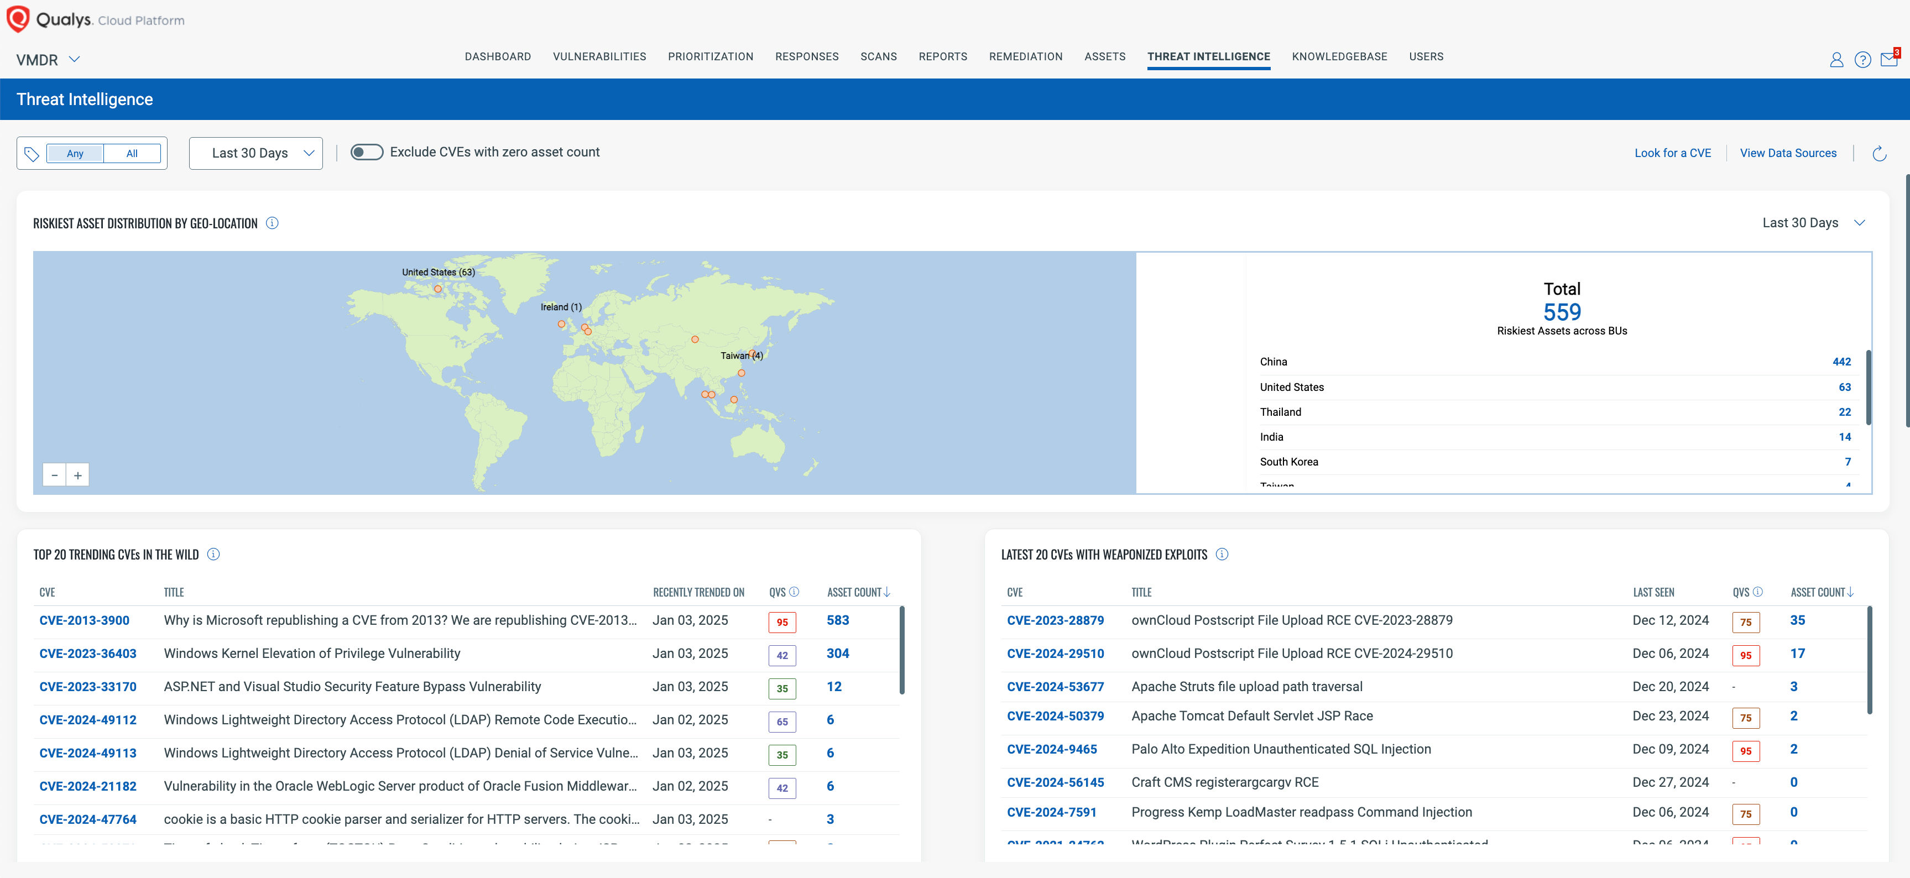
Task: Open CVE-2023-36403 link
Action: pos(87,654)
